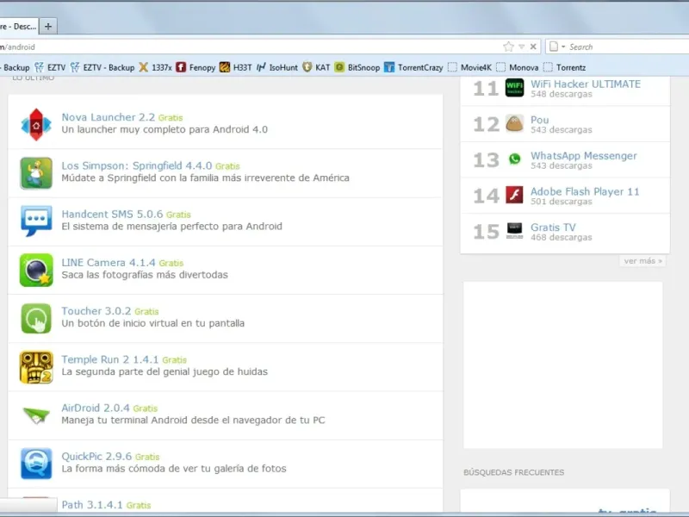Image resolution: width=689 pixels, height=517 pixels.
Task: Click the Gratis TV app icon
Action: tap(514, 231)
